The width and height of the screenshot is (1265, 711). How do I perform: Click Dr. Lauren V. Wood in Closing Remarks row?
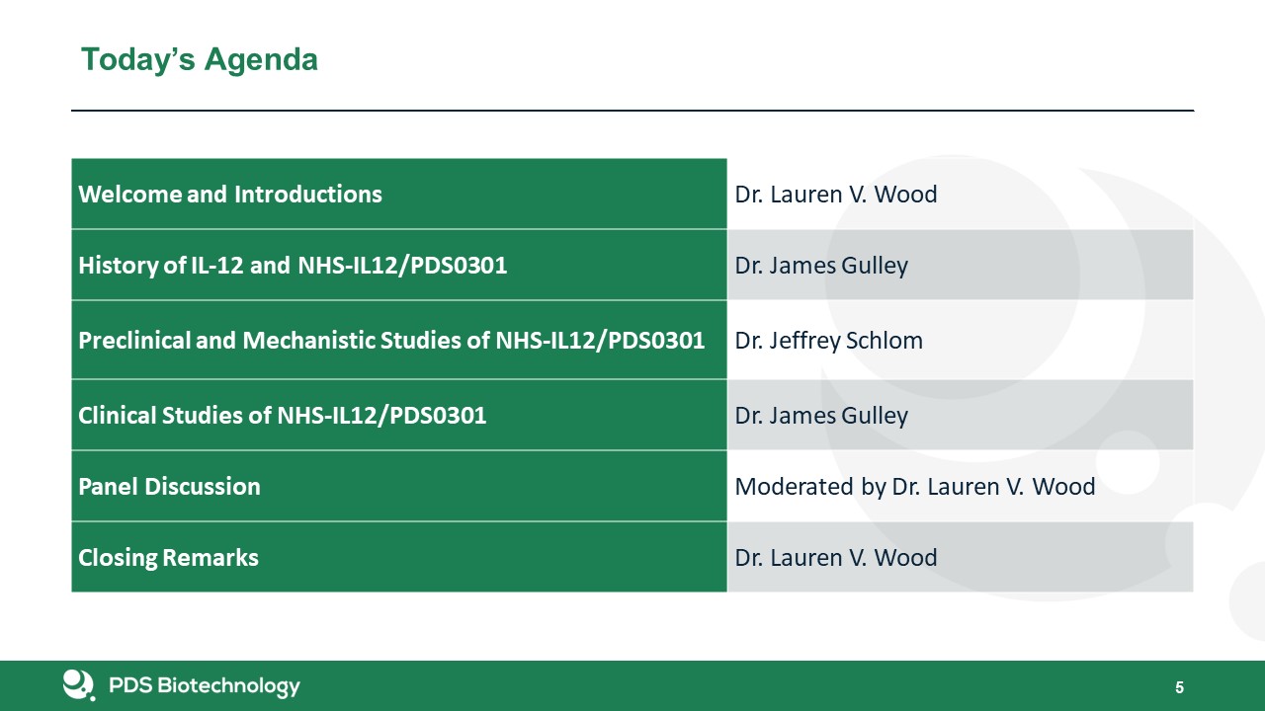pos(836,558)
